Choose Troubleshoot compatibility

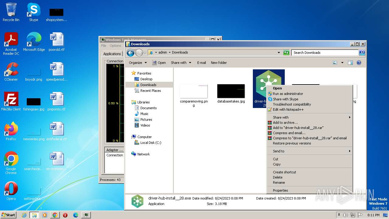click(x=309, y=104)
